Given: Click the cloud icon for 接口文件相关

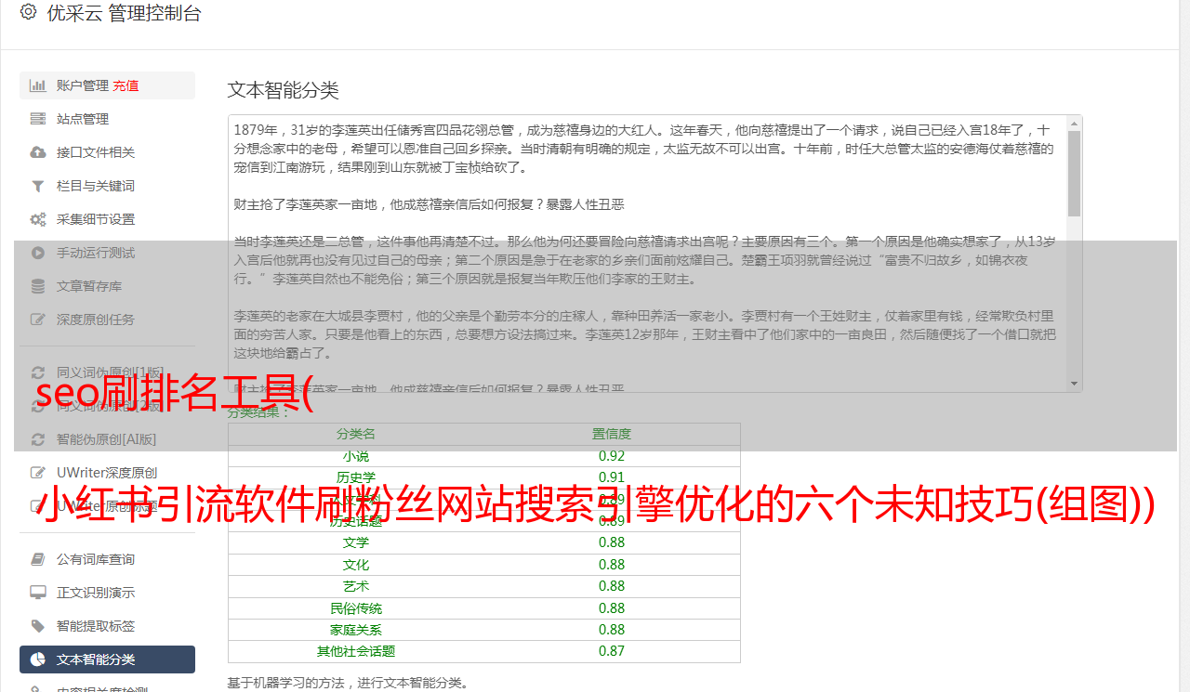Looking at the screenshot, I should (x=38, y=152).
